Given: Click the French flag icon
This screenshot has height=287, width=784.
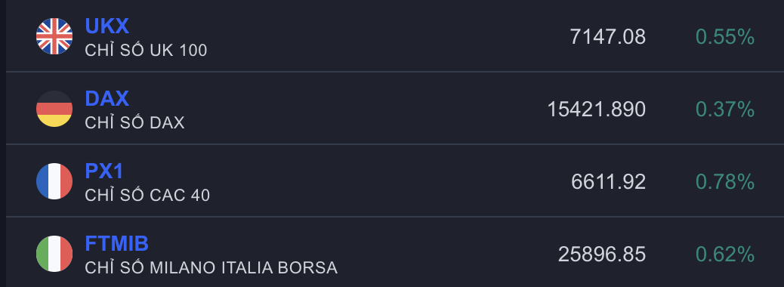Looking at the screenshot, I should (54, 181).
